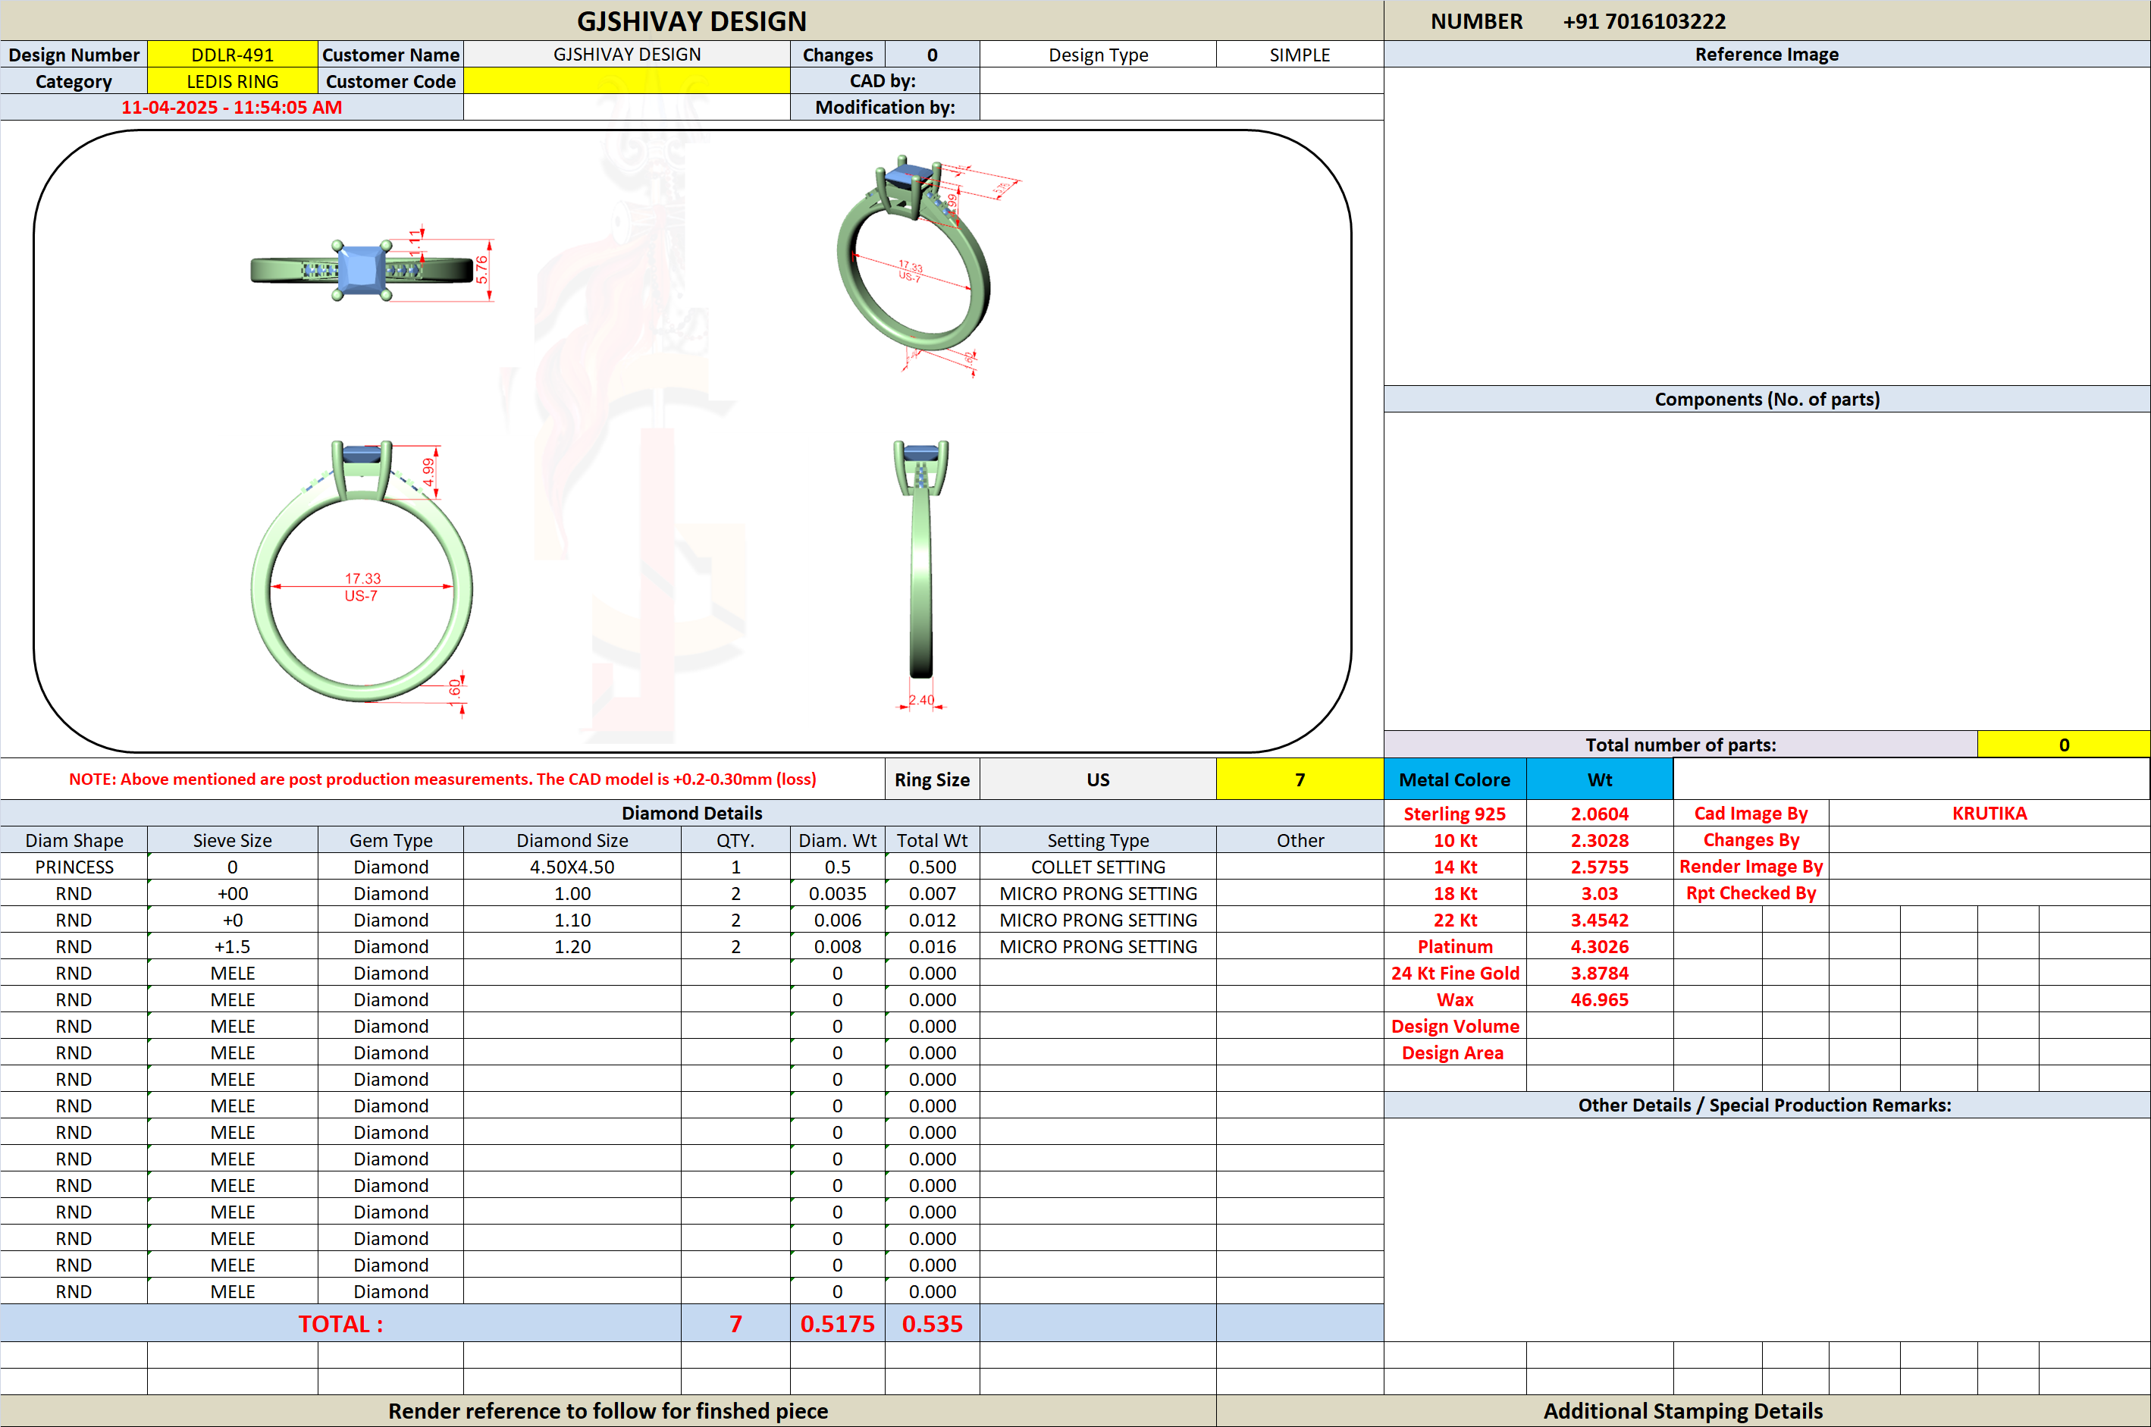Click the Changes By label
This screenshot has height=1427, width=2151.
coord(1751,840)
